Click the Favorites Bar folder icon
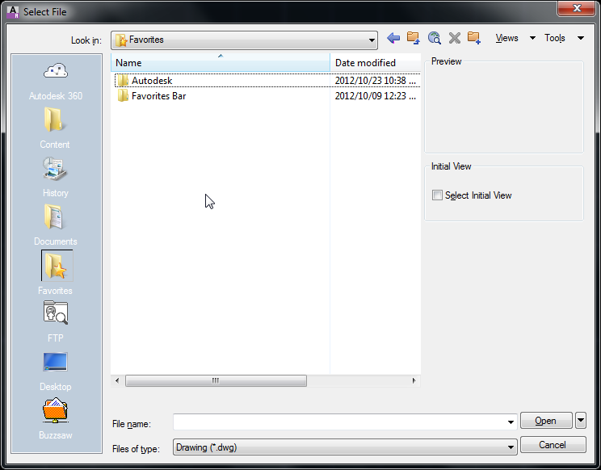Viewport: 601px width, 470px height. [x=123, y=96]
